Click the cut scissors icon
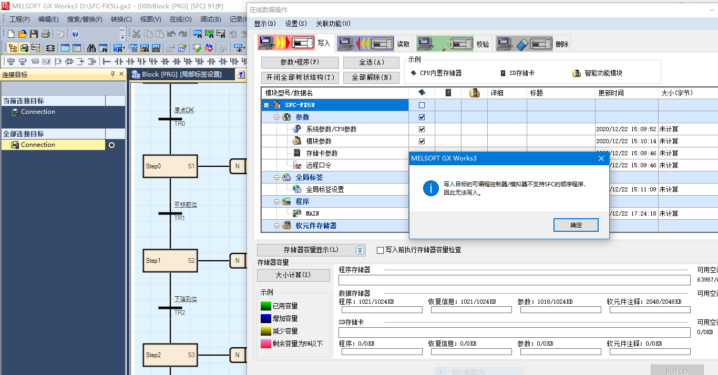Viewport: 718px width, 375px height. coord(136,34)
